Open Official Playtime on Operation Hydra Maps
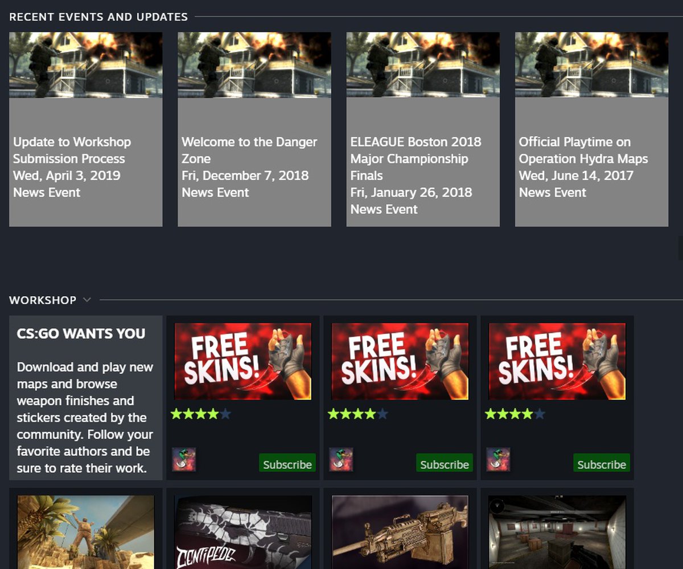 591,130
